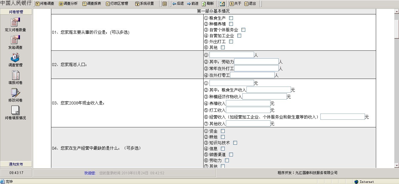This screenshot has height=184, width=399.
Task: Expand the 问卷管理 sidebar section
Action: [x=16, y=12]
